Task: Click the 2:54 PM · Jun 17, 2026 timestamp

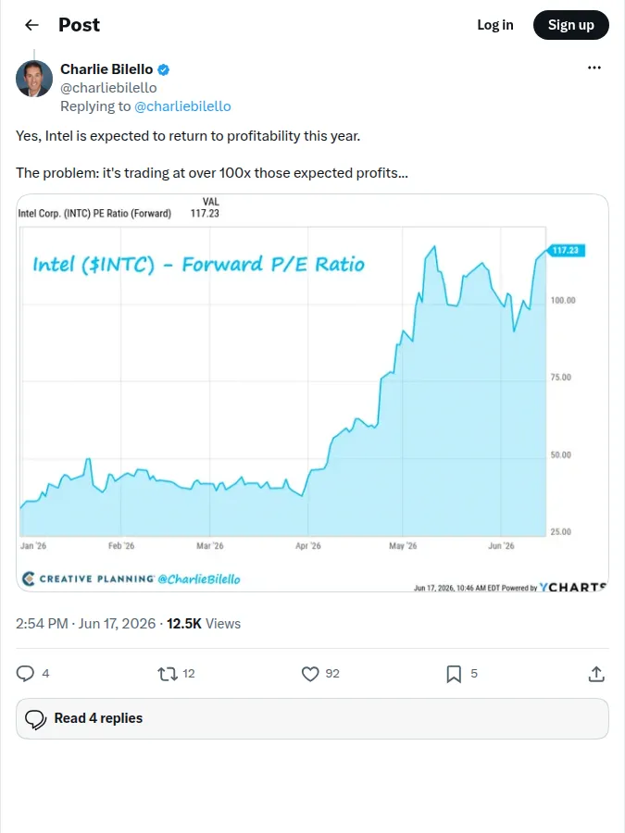Action: (x=85, y=624)
